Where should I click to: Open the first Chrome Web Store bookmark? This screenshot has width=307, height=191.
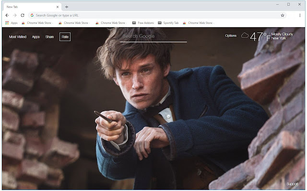37,23
